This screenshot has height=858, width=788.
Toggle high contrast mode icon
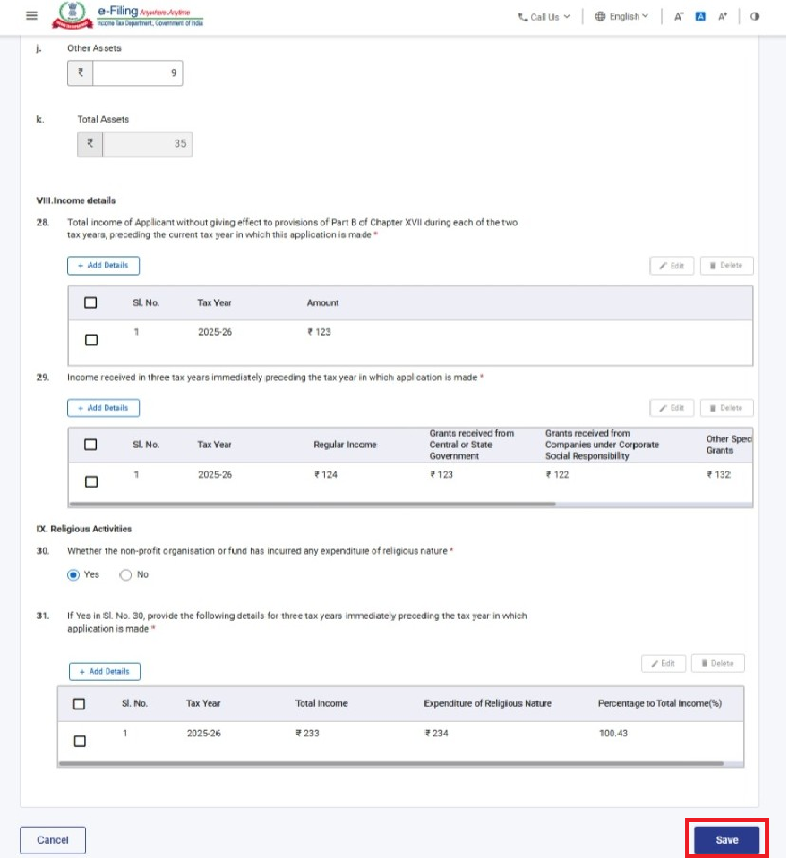click(x=755, y=16)
